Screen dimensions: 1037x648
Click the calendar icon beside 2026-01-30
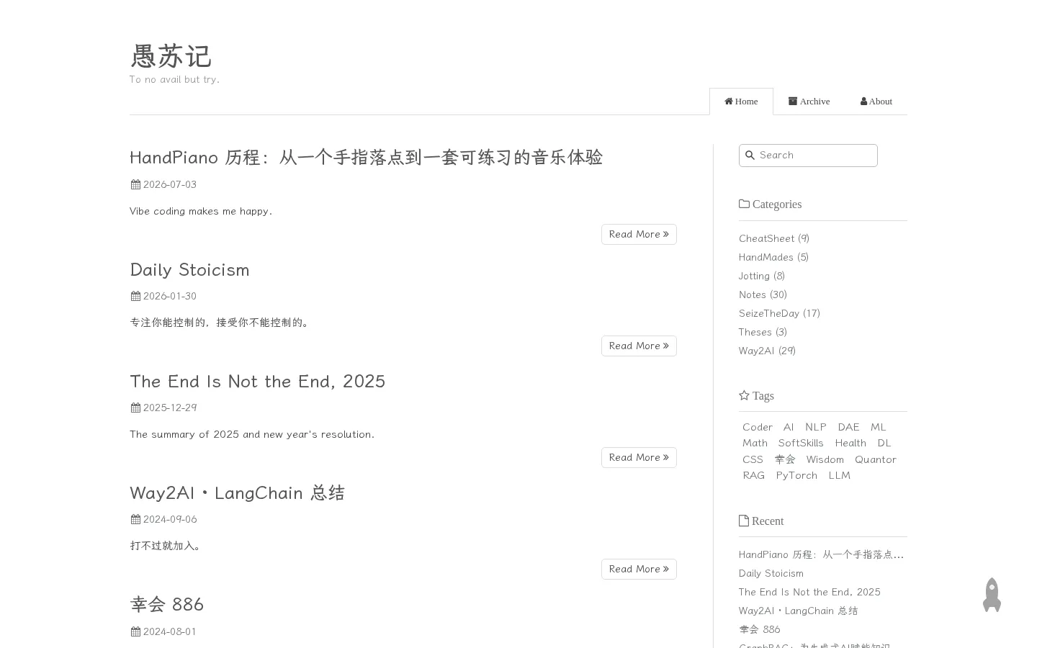coord(135,296)
